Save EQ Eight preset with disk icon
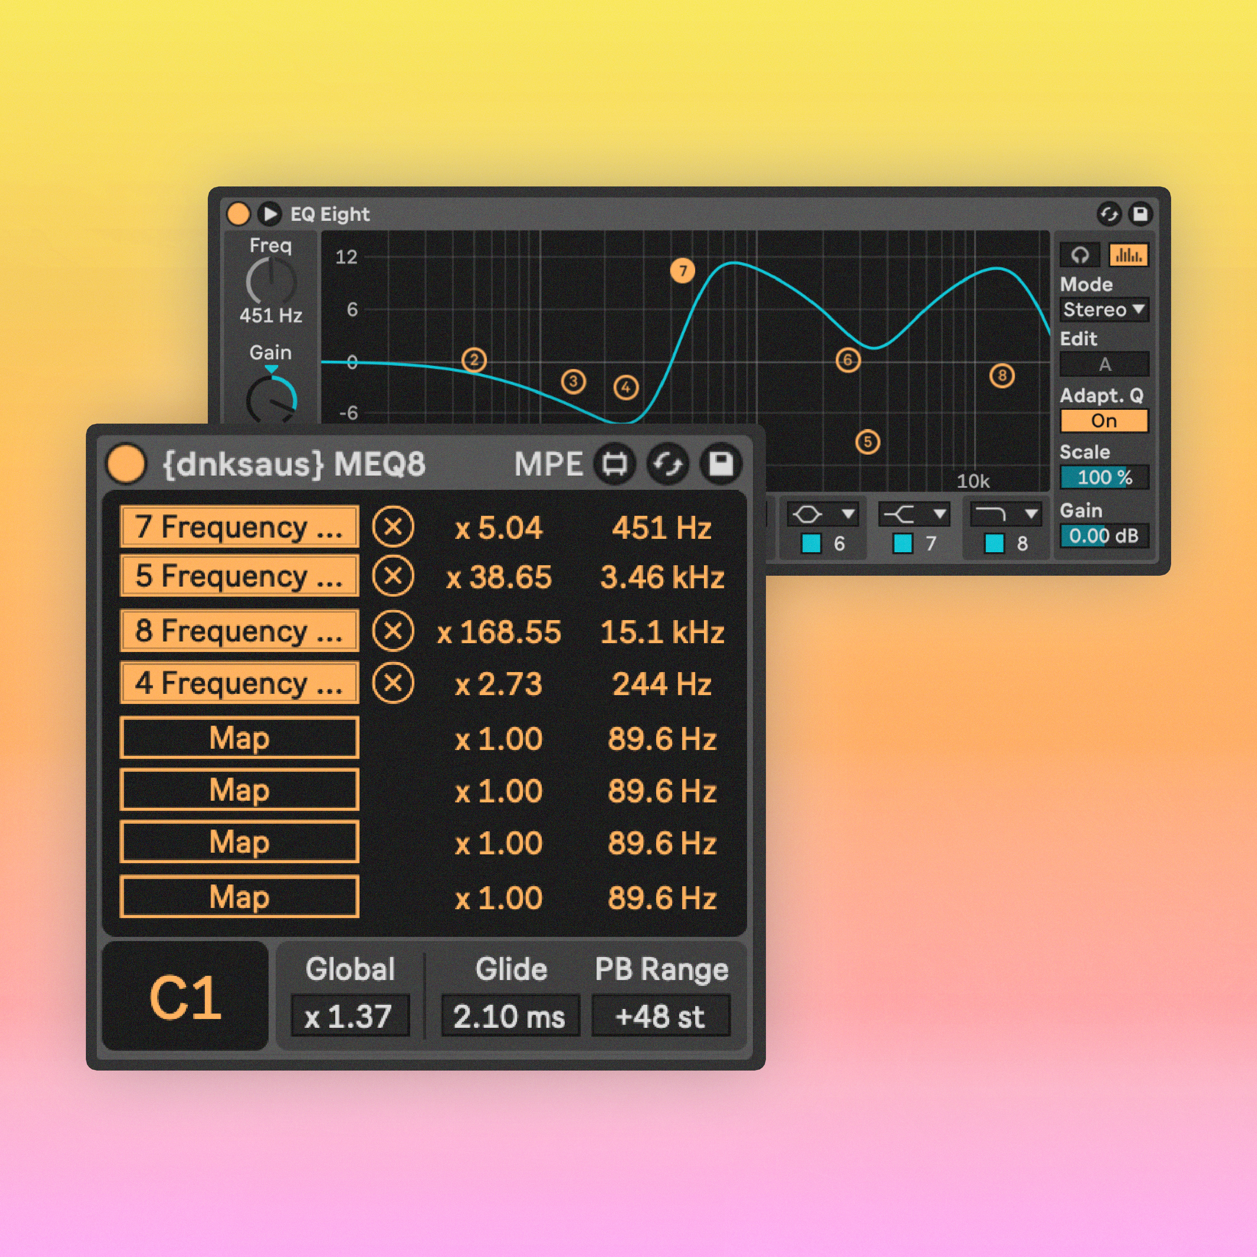This screenshot has height=1257, width=1257. pyautogui.click(x=1140, y=213)
